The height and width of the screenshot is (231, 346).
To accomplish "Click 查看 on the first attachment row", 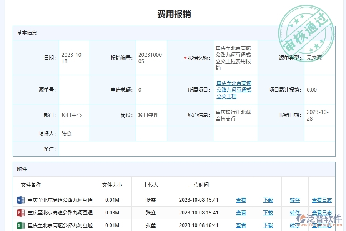I will pyautogui.click(x=241, y=200).
